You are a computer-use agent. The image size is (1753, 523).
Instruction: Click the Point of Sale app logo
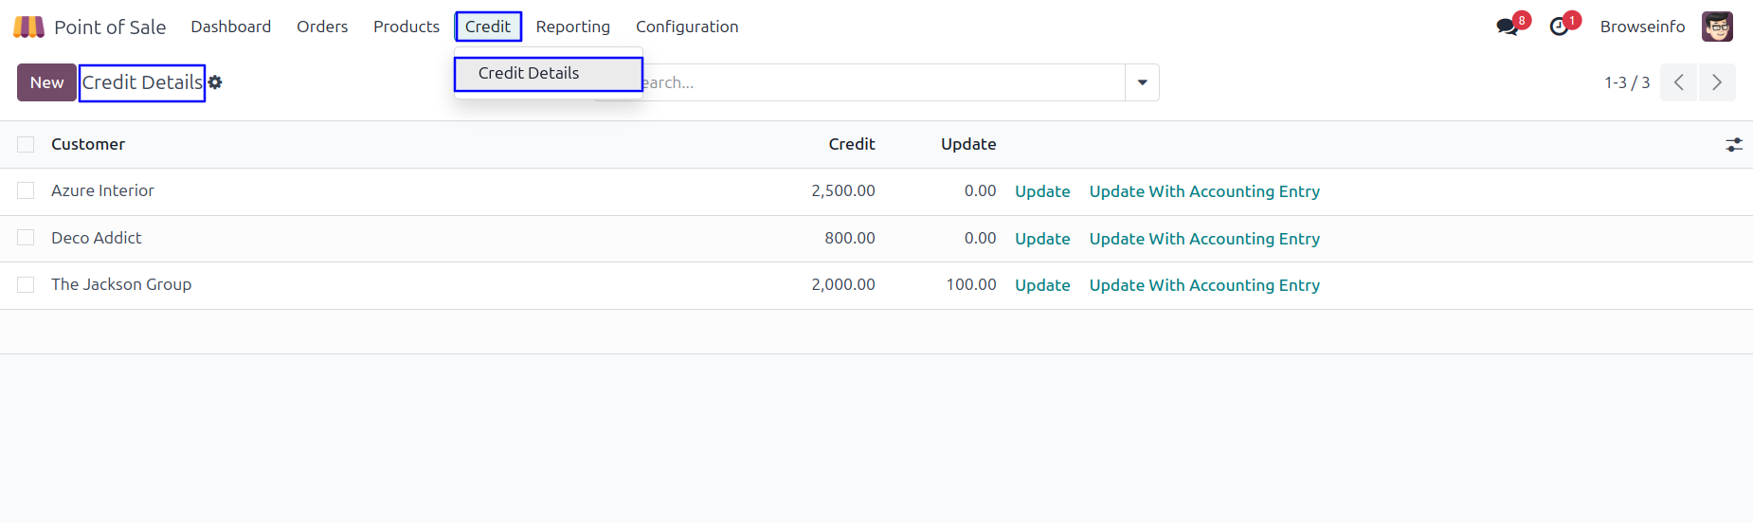point(28,27)
